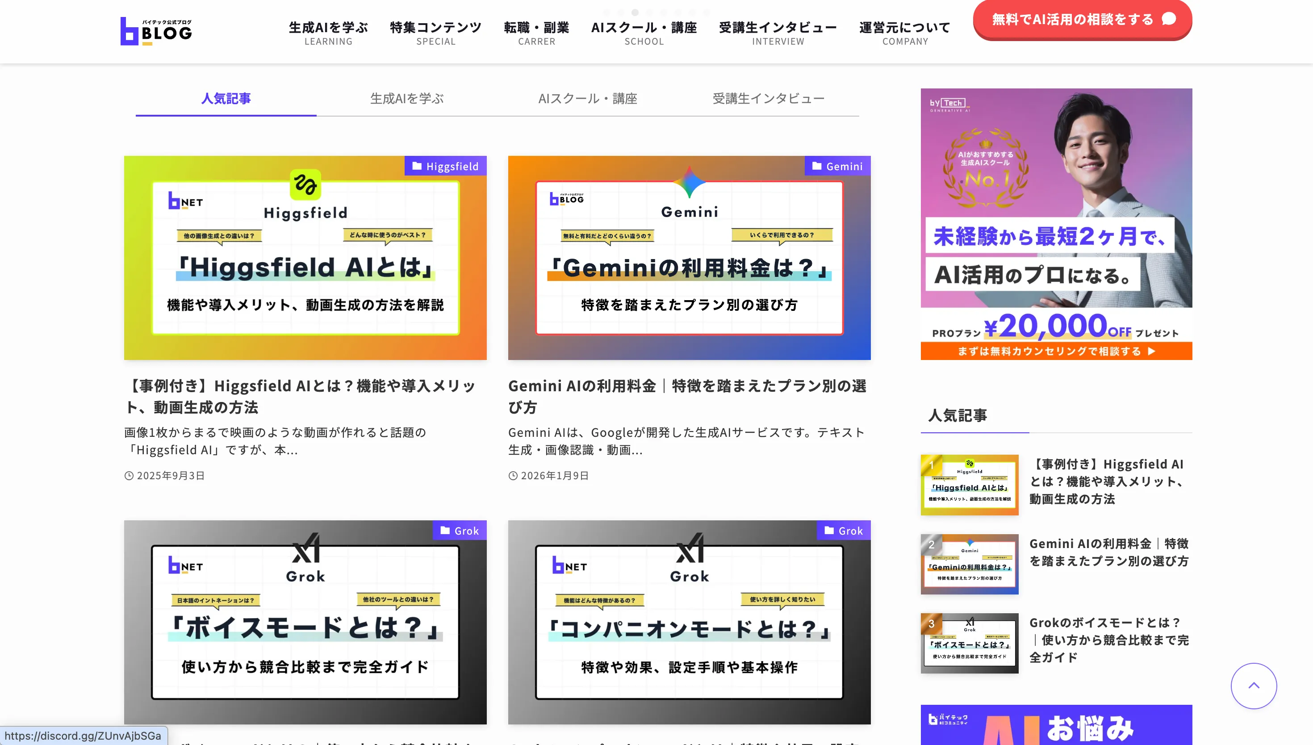Open Grok ボイスモードとは article thumbnail
Screen dimensions: 1313x745
305,622
